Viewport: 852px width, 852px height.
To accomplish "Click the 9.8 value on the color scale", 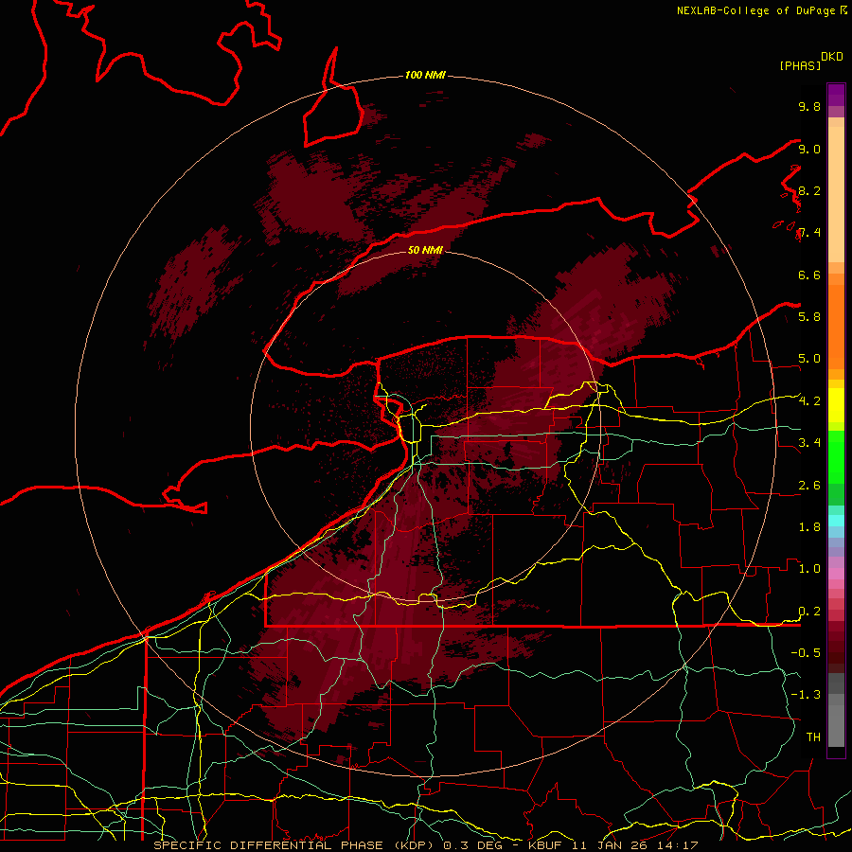I will [x=809, y=106].
